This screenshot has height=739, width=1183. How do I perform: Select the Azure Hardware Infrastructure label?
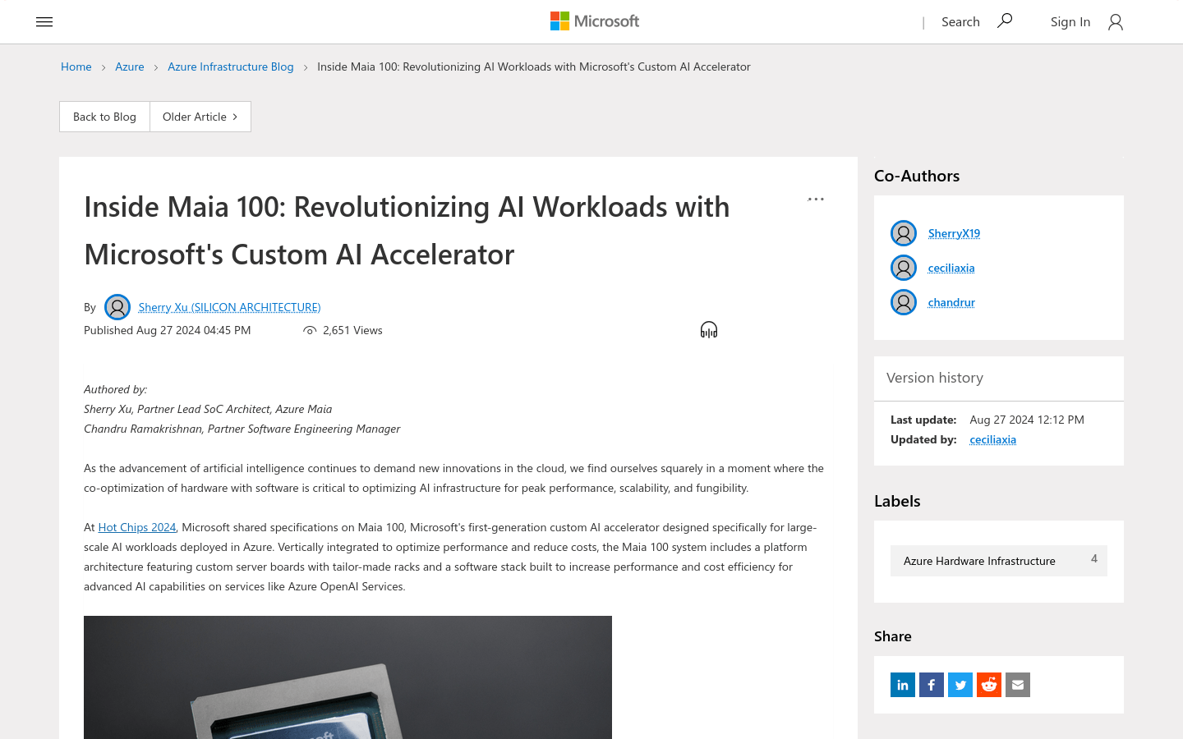pos(999,561)
